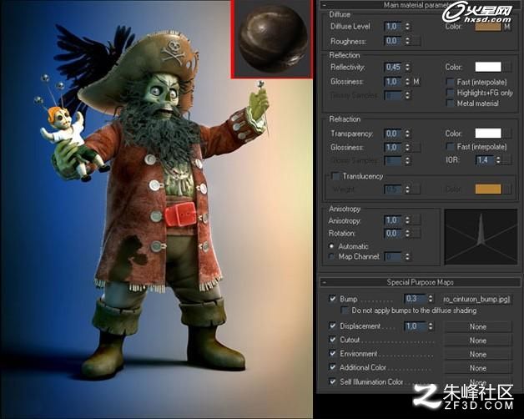Click the Roughness value field
The image size is (524, 419).
pyautogui.click(x=394, y=41)
